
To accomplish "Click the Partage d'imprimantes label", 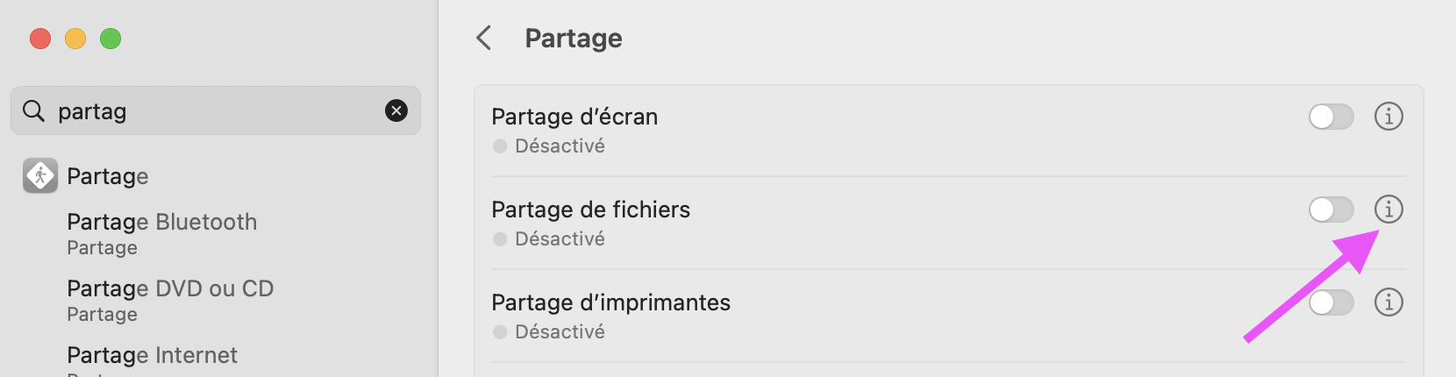I will click(x=610, y=302).
